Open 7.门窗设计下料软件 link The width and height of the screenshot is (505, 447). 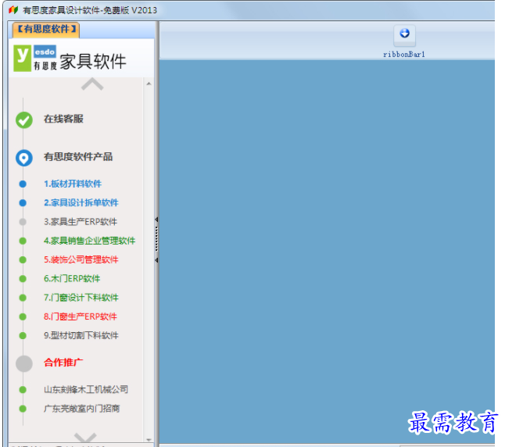point(81,298)
